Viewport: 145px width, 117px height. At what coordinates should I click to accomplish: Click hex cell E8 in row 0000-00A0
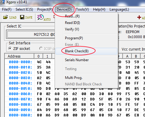(137, 115)
